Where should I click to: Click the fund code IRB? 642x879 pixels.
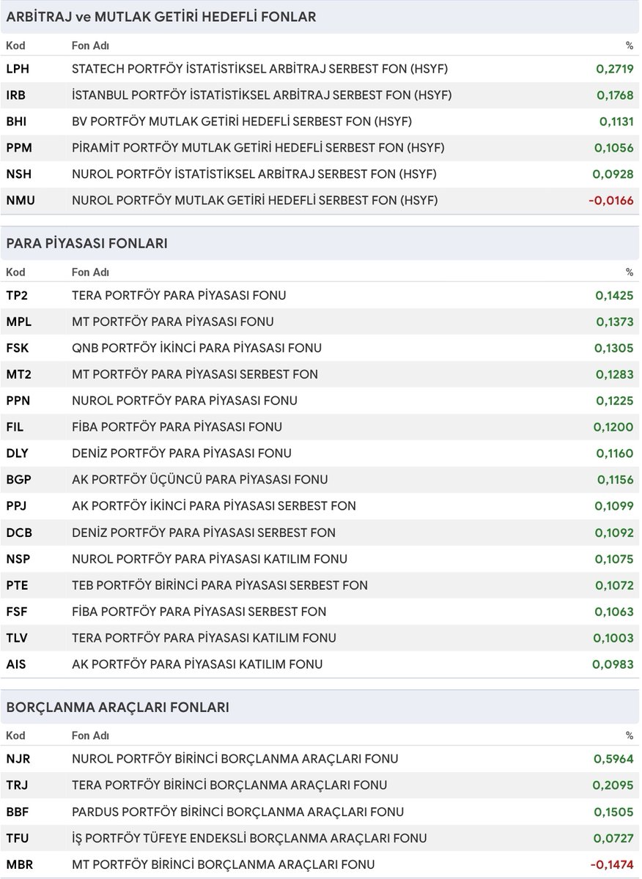pos(16,95)
